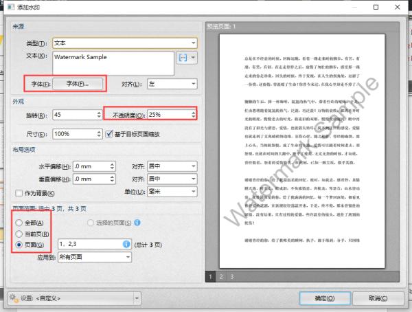Click the gear icon in 设置 bar
The image size is (412, 312).
click(x=12, y=298)
